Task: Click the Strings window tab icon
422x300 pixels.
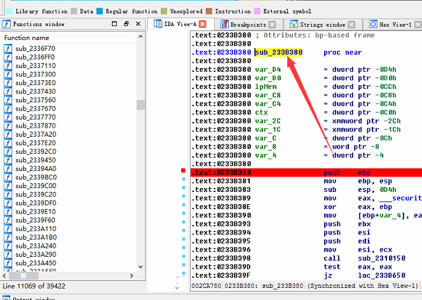Action: 294,25
